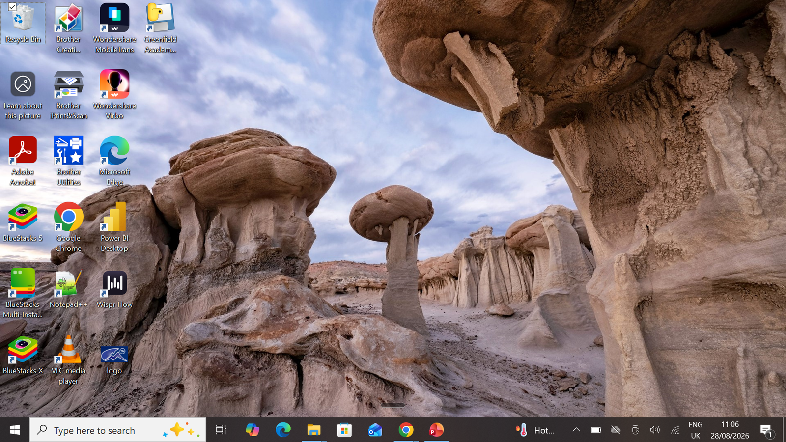Select Microsoft Edge desktop shortcut
Viewport: 786px width, 442px height.
tap(114, 161)
